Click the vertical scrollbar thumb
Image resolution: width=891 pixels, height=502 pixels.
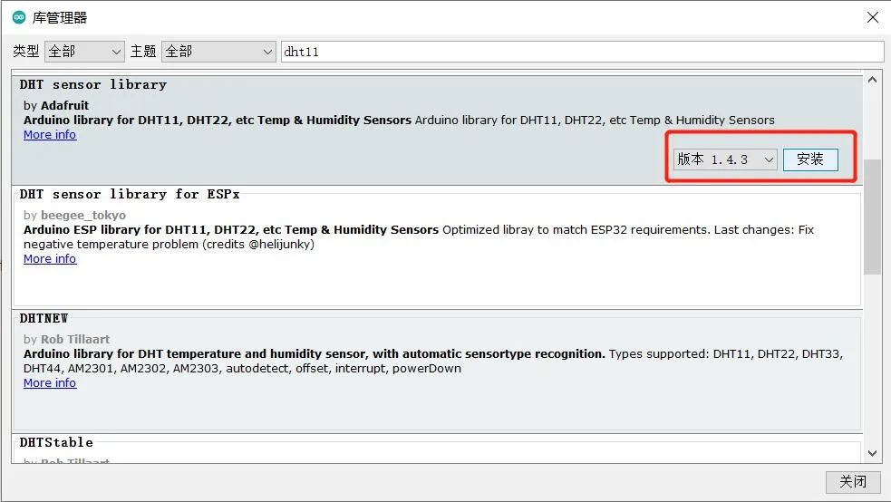pos(872,216)
